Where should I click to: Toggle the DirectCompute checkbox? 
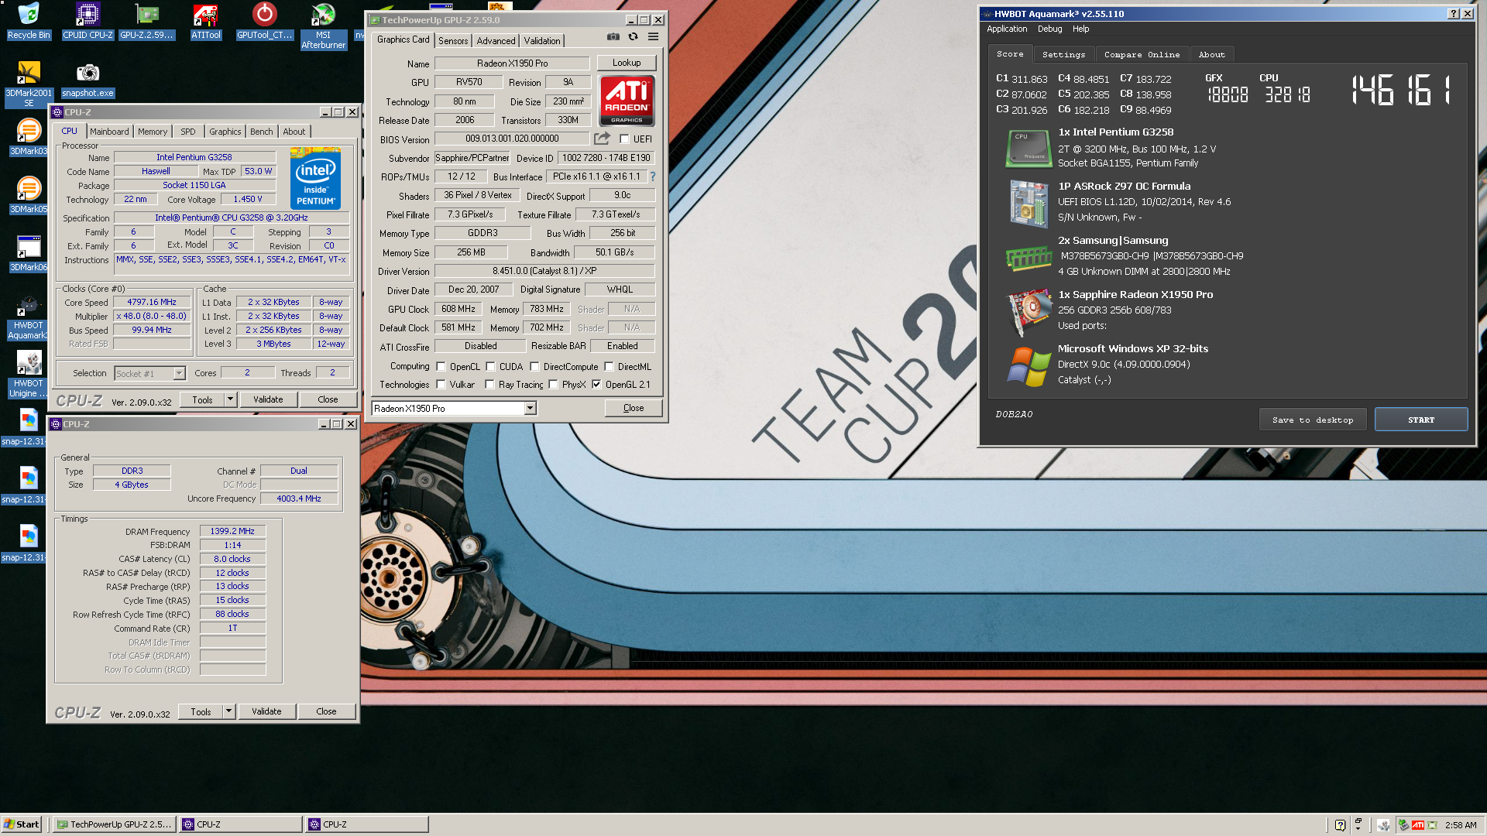[x=534, y=367]
